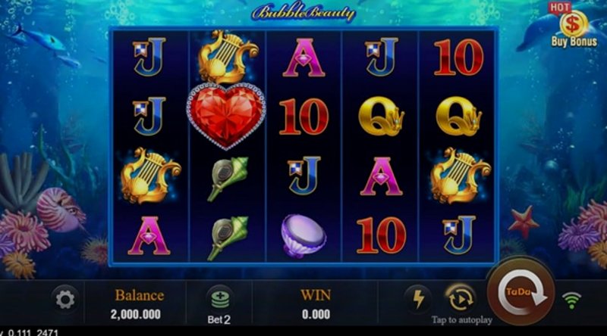
Task: Spin the reels with TaDa button
Action: tap(521, 292)
